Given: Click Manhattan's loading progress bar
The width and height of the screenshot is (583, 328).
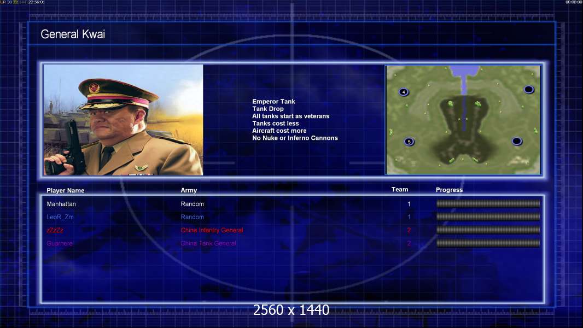Looking at the screenshot, I should [488, 203].
